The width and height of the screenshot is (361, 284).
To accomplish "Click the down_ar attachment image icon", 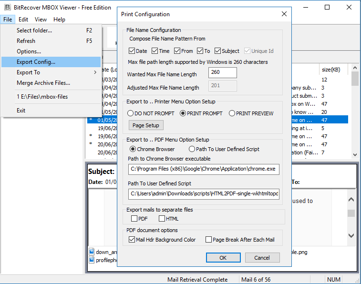I will pyautogui.click(x=92, y=252).
